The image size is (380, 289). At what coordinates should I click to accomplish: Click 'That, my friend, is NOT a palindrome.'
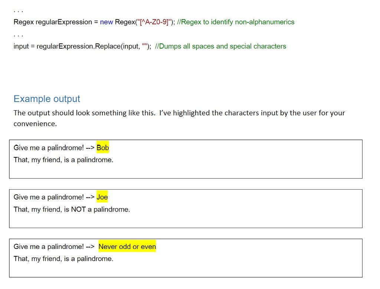[72, 209]
